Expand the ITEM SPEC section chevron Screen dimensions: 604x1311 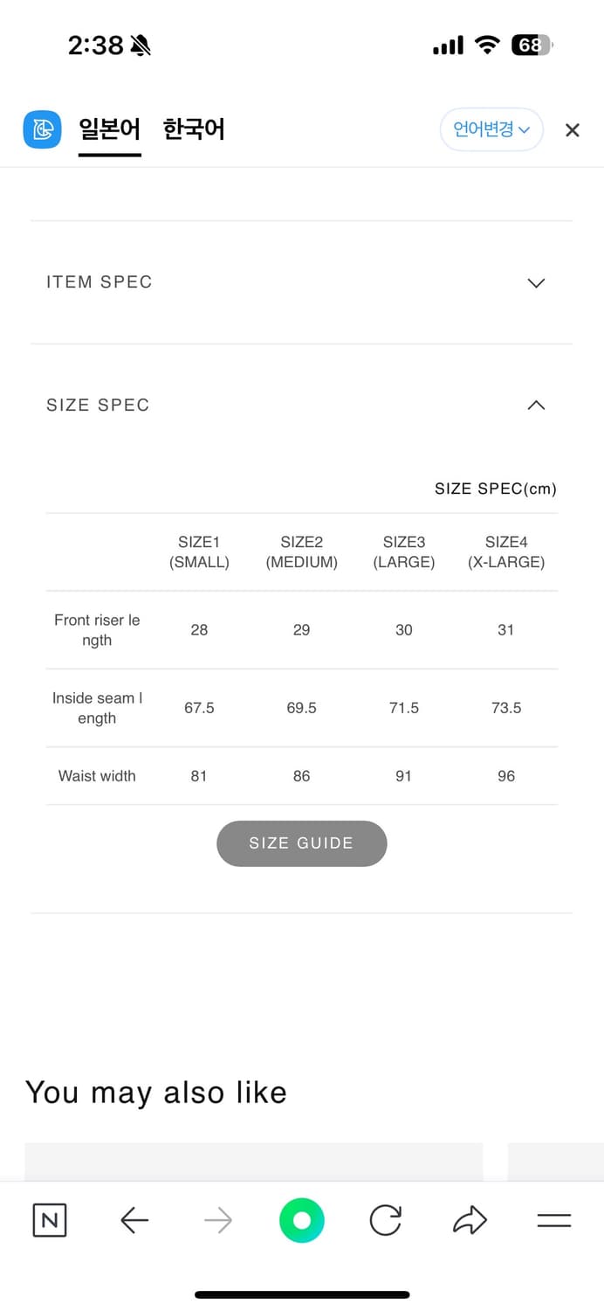tap(537, 283)
